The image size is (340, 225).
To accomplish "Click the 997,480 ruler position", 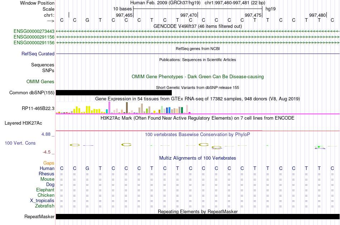I will coord(317,15).
